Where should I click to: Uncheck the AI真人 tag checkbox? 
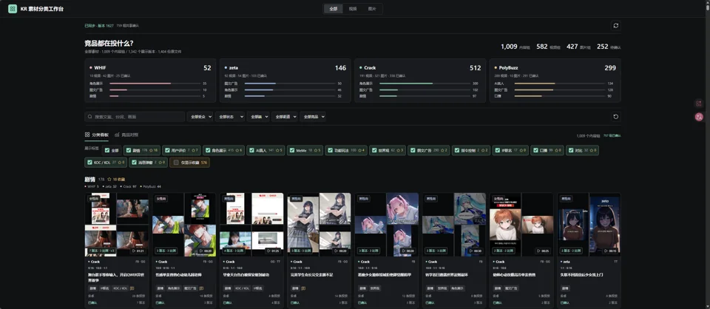pyautogui.click(x=251, y=150)
